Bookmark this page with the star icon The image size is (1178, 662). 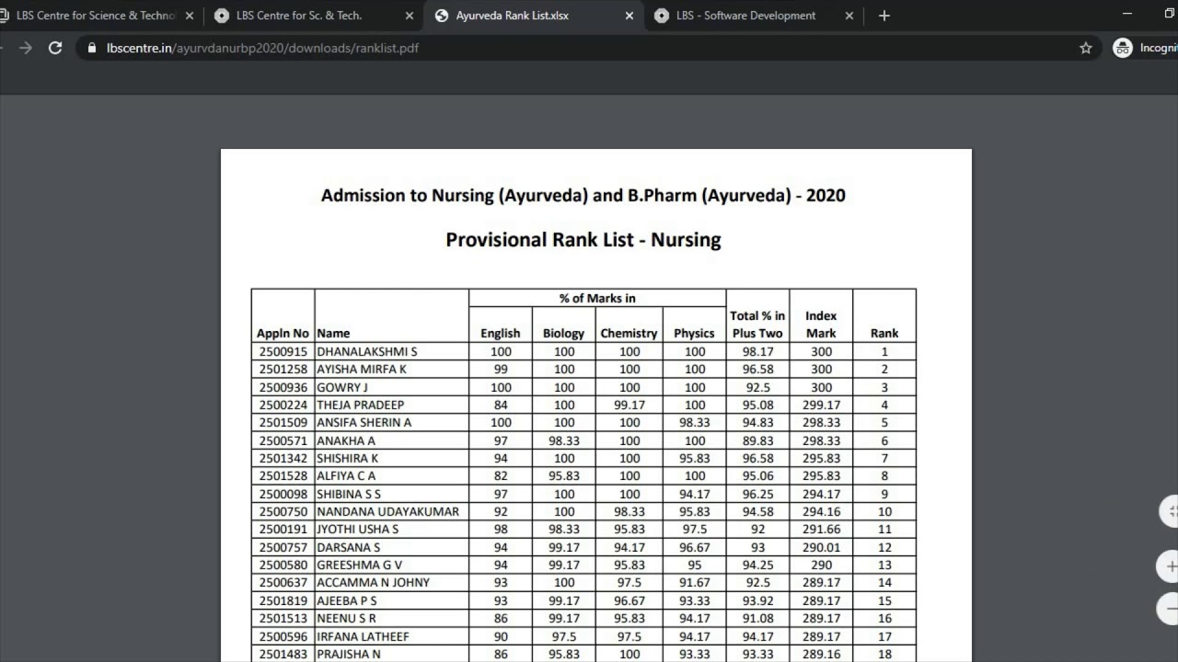point(1086,48)
